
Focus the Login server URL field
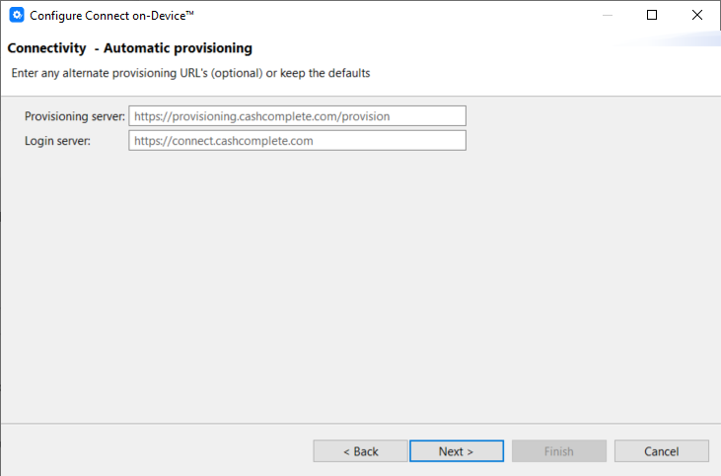[297, 141]
